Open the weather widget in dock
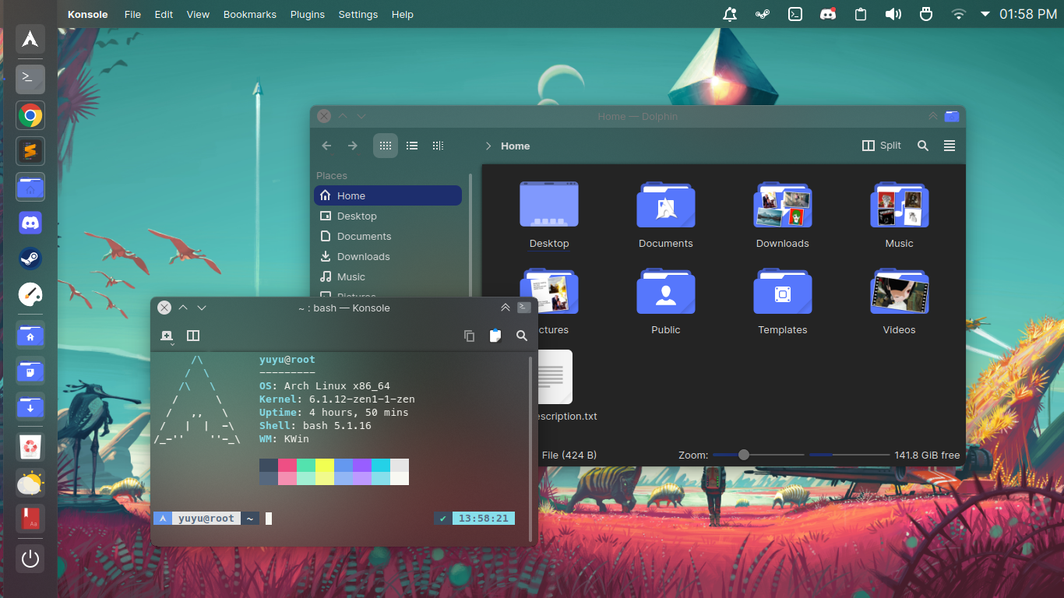This screenshot has height=598, width=1064. (30, 483)
